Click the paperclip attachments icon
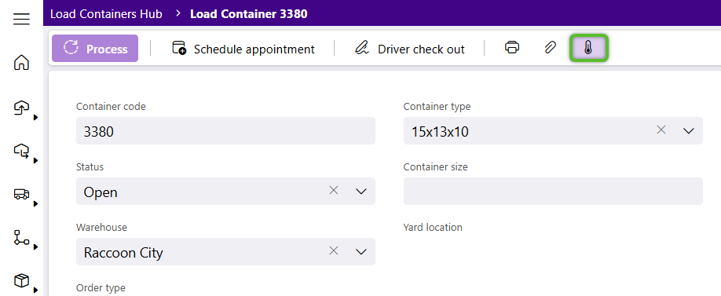Viewport: 721px width, 296px height. [x=550, y=47]
